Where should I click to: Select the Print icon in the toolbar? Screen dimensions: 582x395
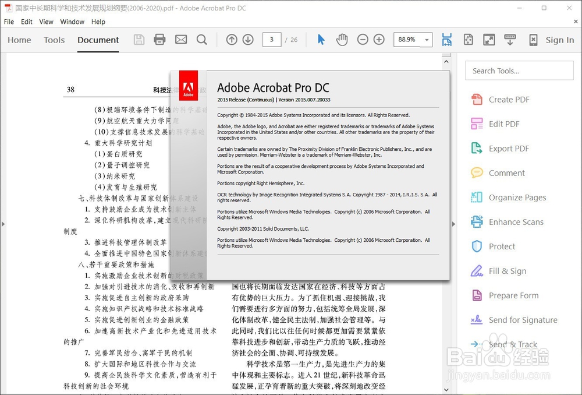click(159, 39)
